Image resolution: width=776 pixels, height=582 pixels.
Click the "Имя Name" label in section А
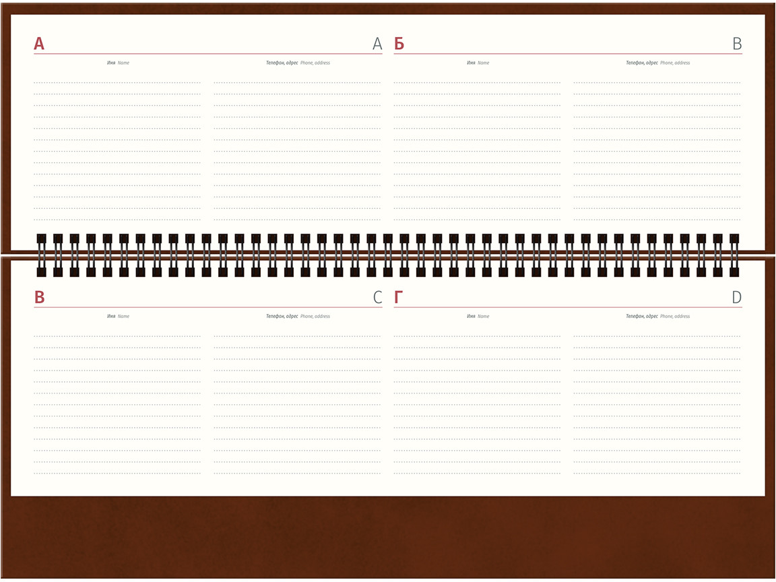click(x=118, y=63)
